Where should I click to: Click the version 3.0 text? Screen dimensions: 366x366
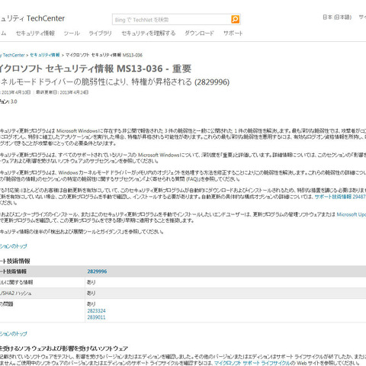click(x=8, y=101)
